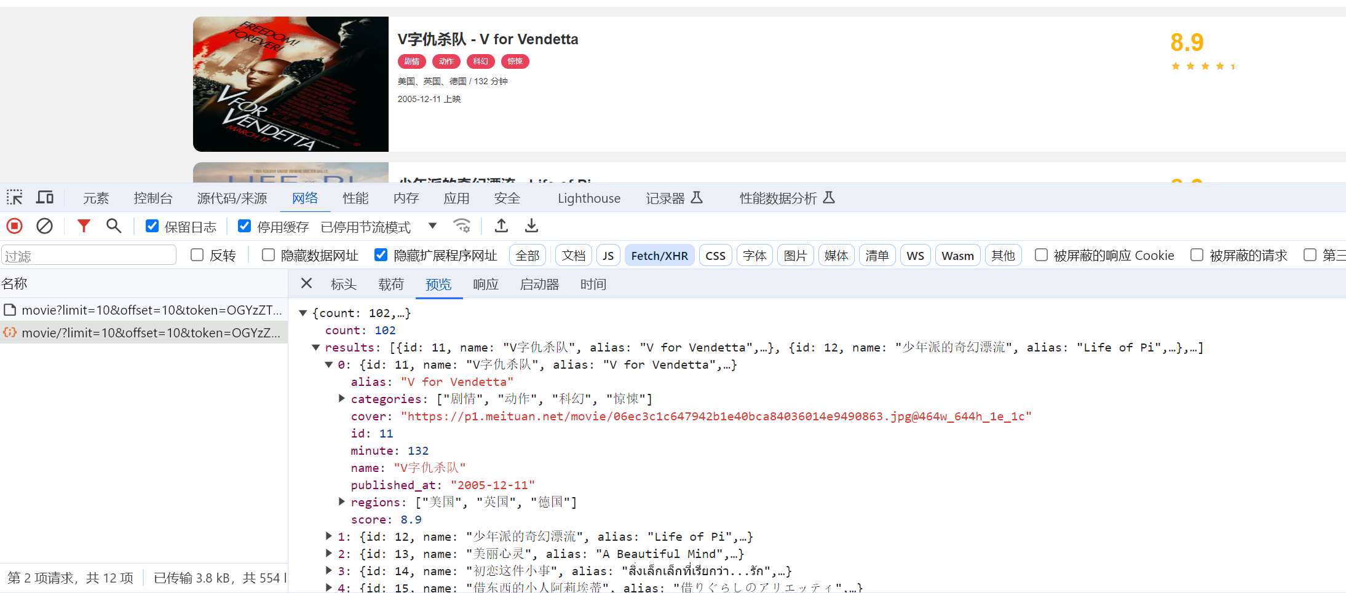1346x593 pixels.
Task: Collapse the results array node
Action: [315, 347]
